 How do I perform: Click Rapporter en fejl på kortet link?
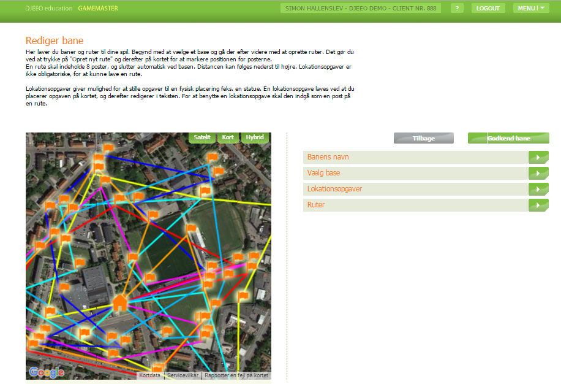[x=236, y=375]
